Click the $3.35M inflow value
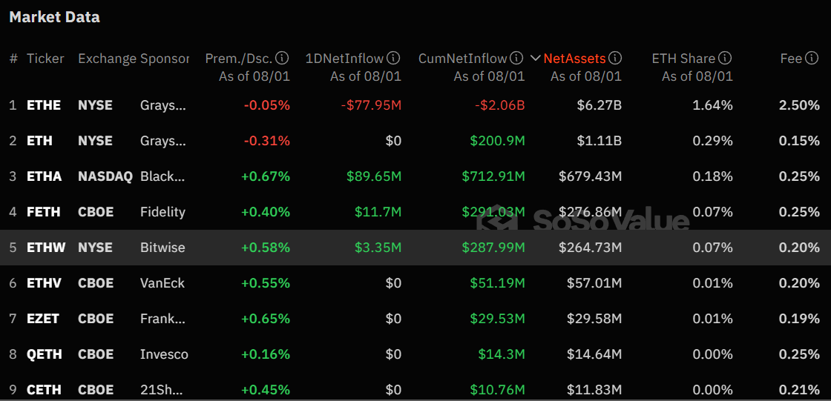831x401 pixels. [377, 248]
